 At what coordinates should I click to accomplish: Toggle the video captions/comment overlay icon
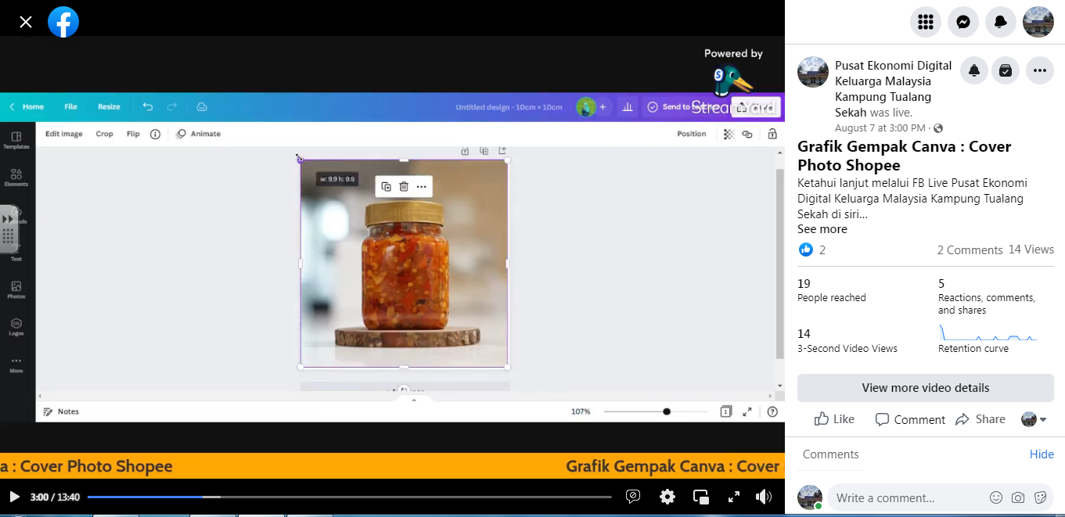(x=634, y=497)
